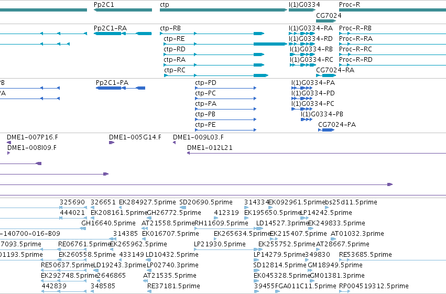Click the DME1-005G14.F clone end
Viewport: 446px width, 294px height.
[x=112, y=143]
